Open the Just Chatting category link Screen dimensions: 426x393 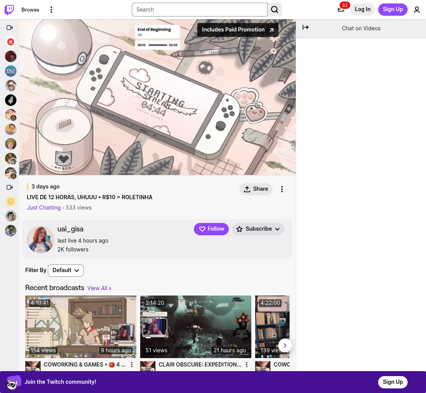44,208
